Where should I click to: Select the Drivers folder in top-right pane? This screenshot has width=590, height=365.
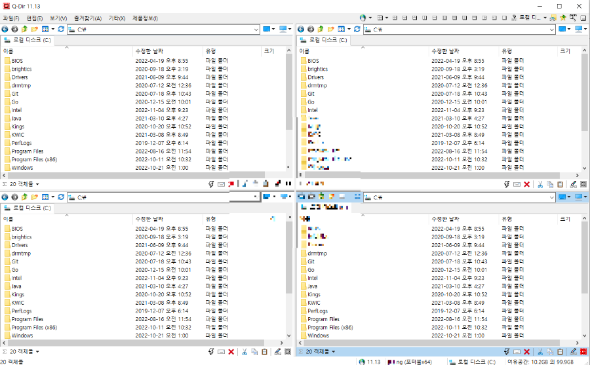point(316,77)
